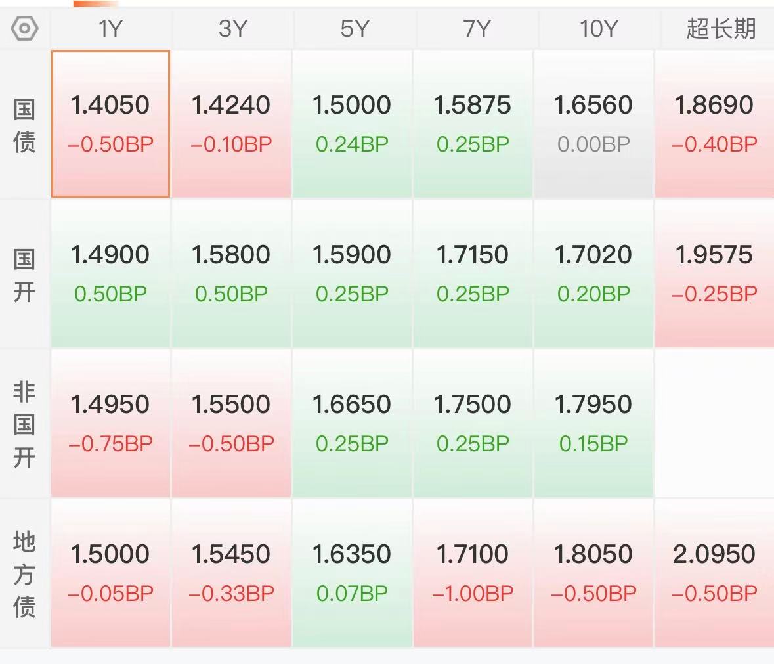Viewport: 774px width, 664px height.
Task: Select the 10Y maturity column header
Action: [x=598, y=28]
